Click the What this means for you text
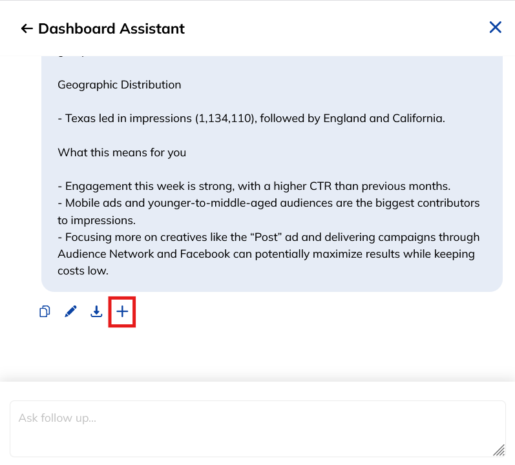Screen dimensions: 515x465 (122, 152)
